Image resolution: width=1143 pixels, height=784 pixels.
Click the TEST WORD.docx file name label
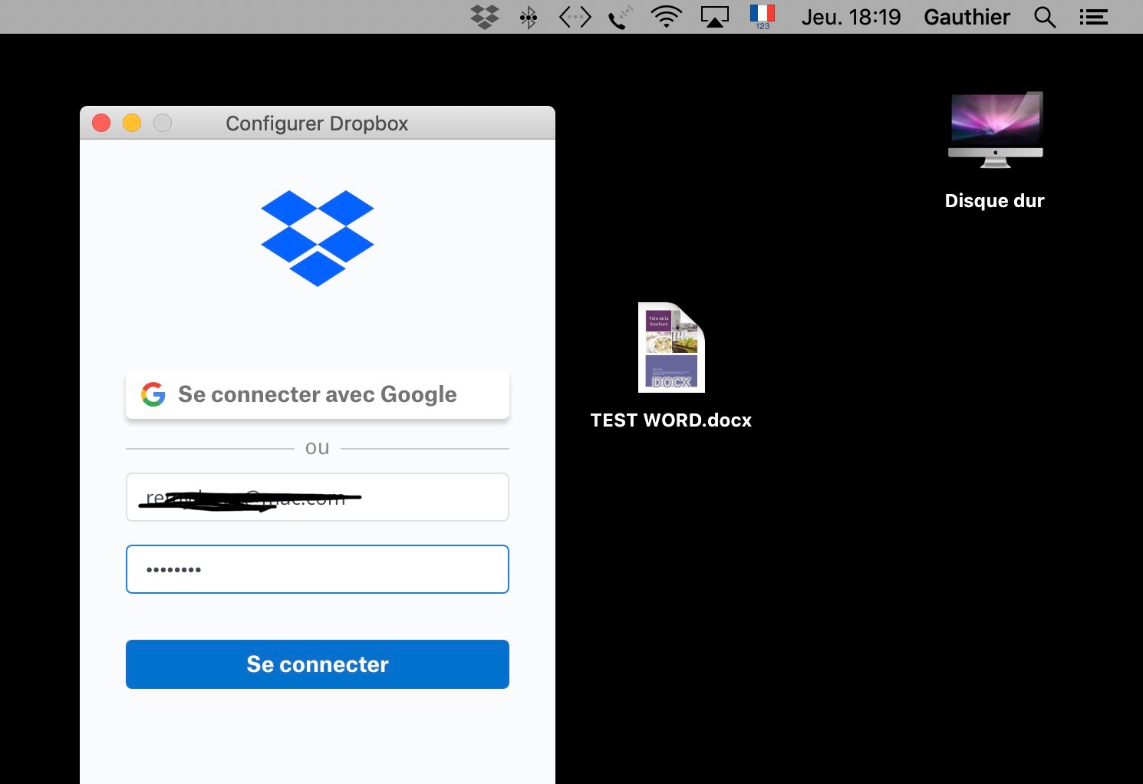[671, 420]
